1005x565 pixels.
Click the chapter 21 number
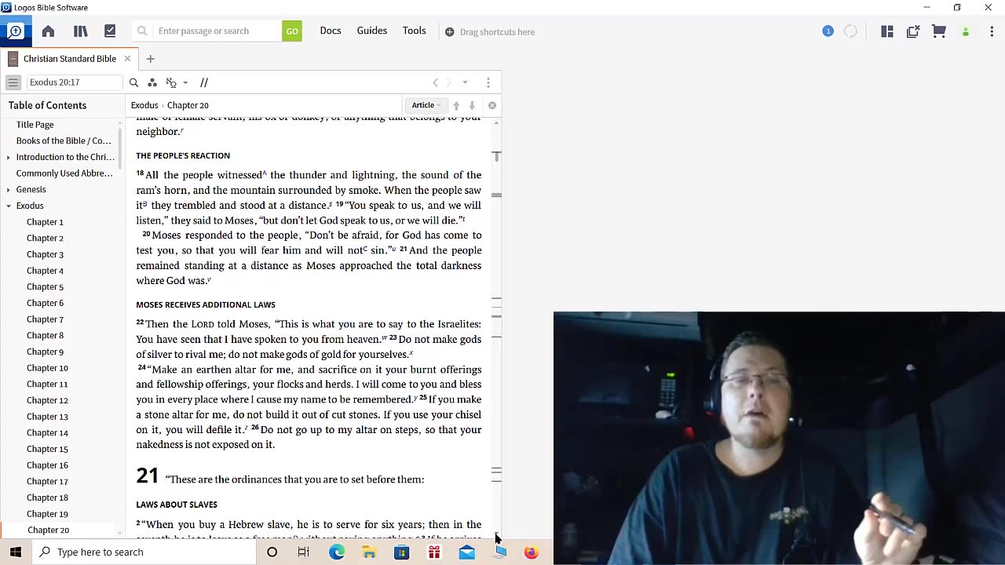click(147, 476)
